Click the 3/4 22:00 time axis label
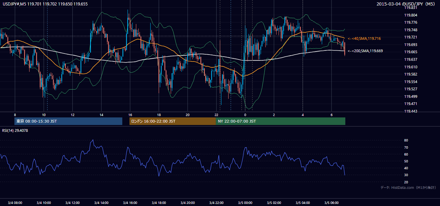The width and height of the screenshot is (440, 206). coord(216,203)
